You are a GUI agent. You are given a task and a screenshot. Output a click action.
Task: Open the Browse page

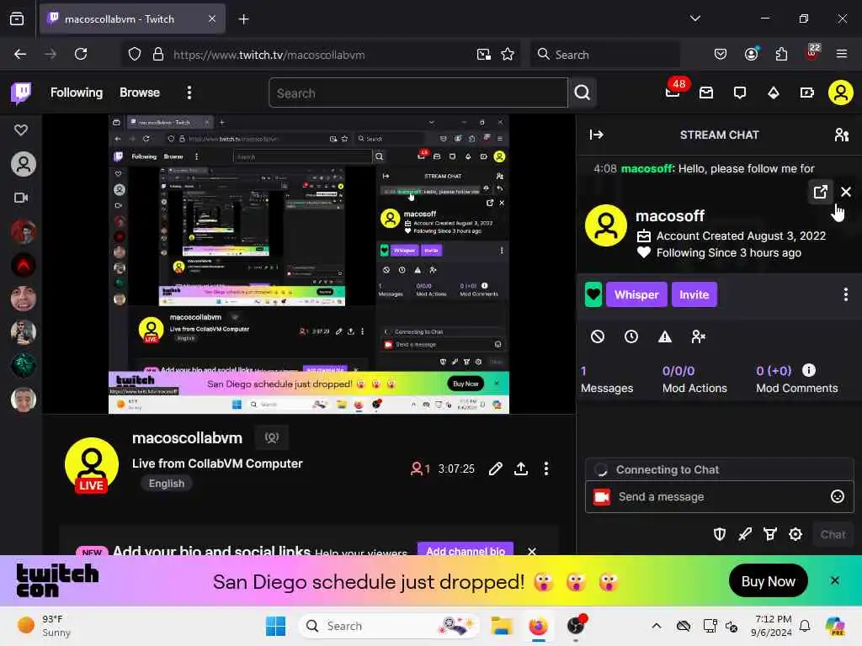tap(140, 93)
